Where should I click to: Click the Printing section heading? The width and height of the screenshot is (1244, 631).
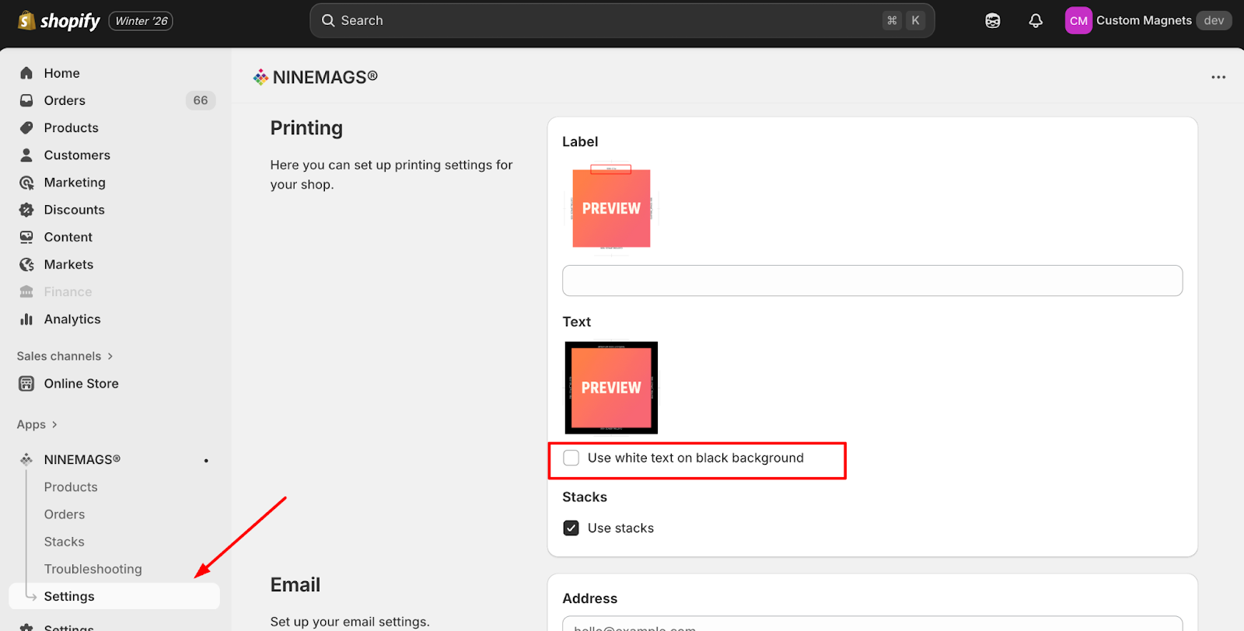click(x=306, y=128)
